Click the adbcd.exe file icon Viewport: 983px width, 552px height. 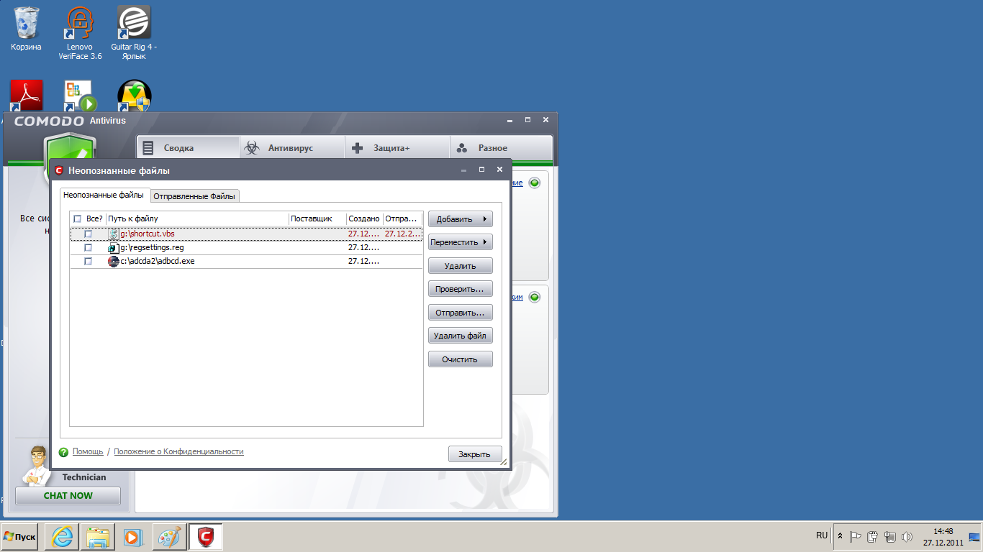coord(113,261)
